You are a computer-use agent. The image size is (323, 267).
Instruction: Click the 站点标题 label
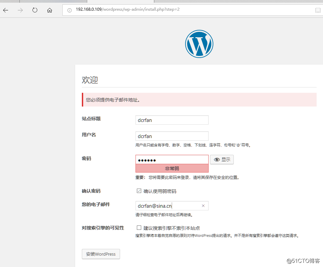[91, 119]
